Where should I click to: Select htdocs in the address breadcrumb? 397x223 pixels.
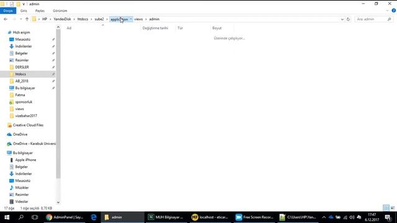point(83,19)
